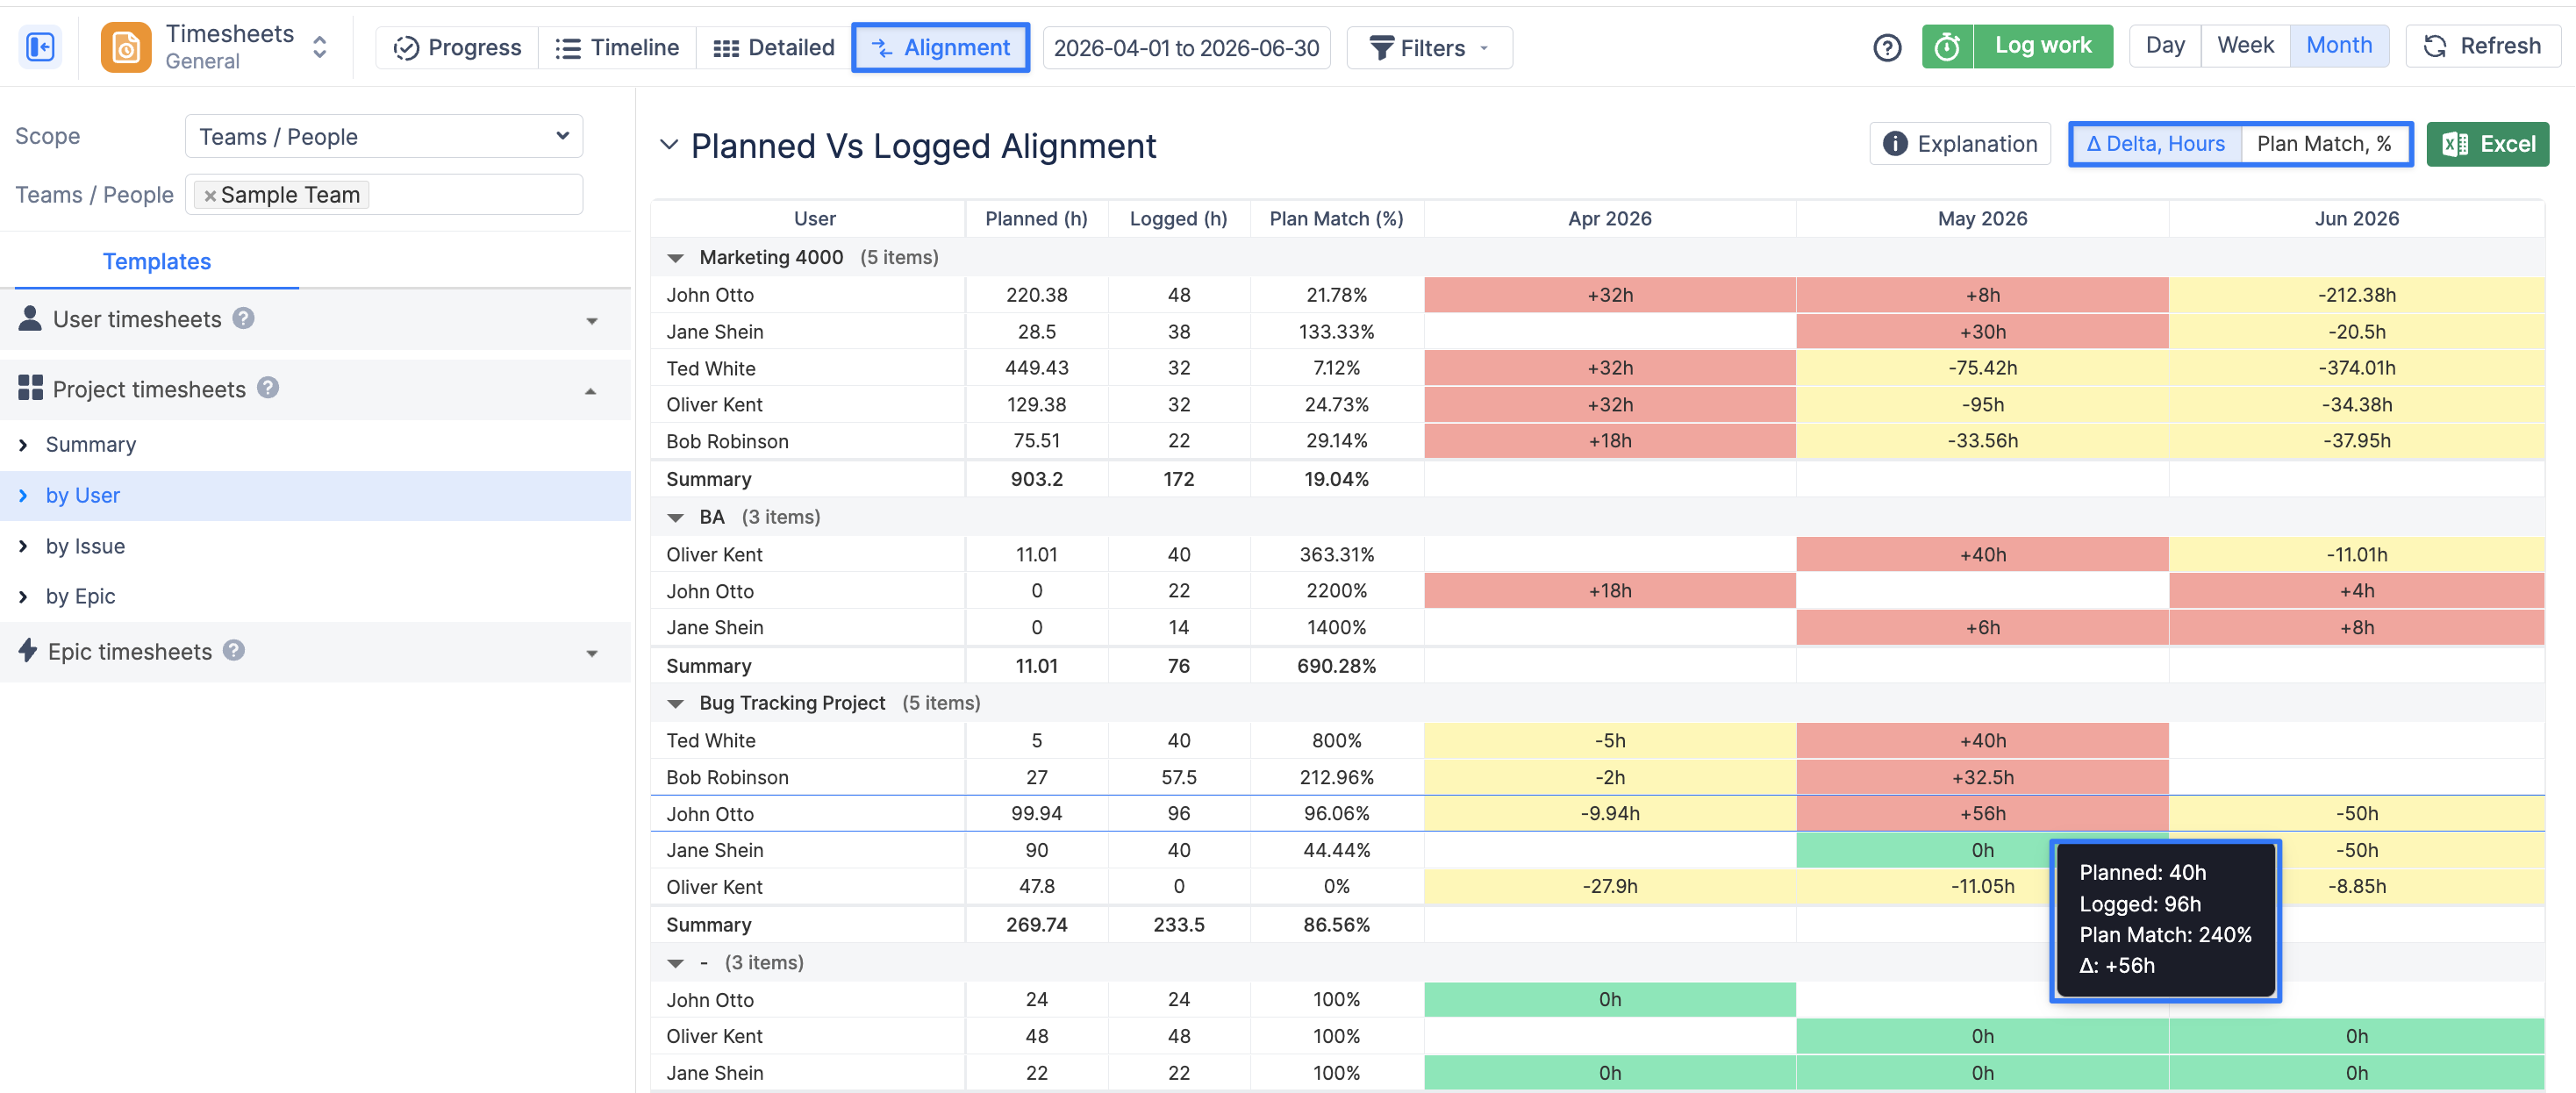Open the Scope Teams / People dropdown
The height and width of the screenshot is (1093, 2576).
click(384, 136)
